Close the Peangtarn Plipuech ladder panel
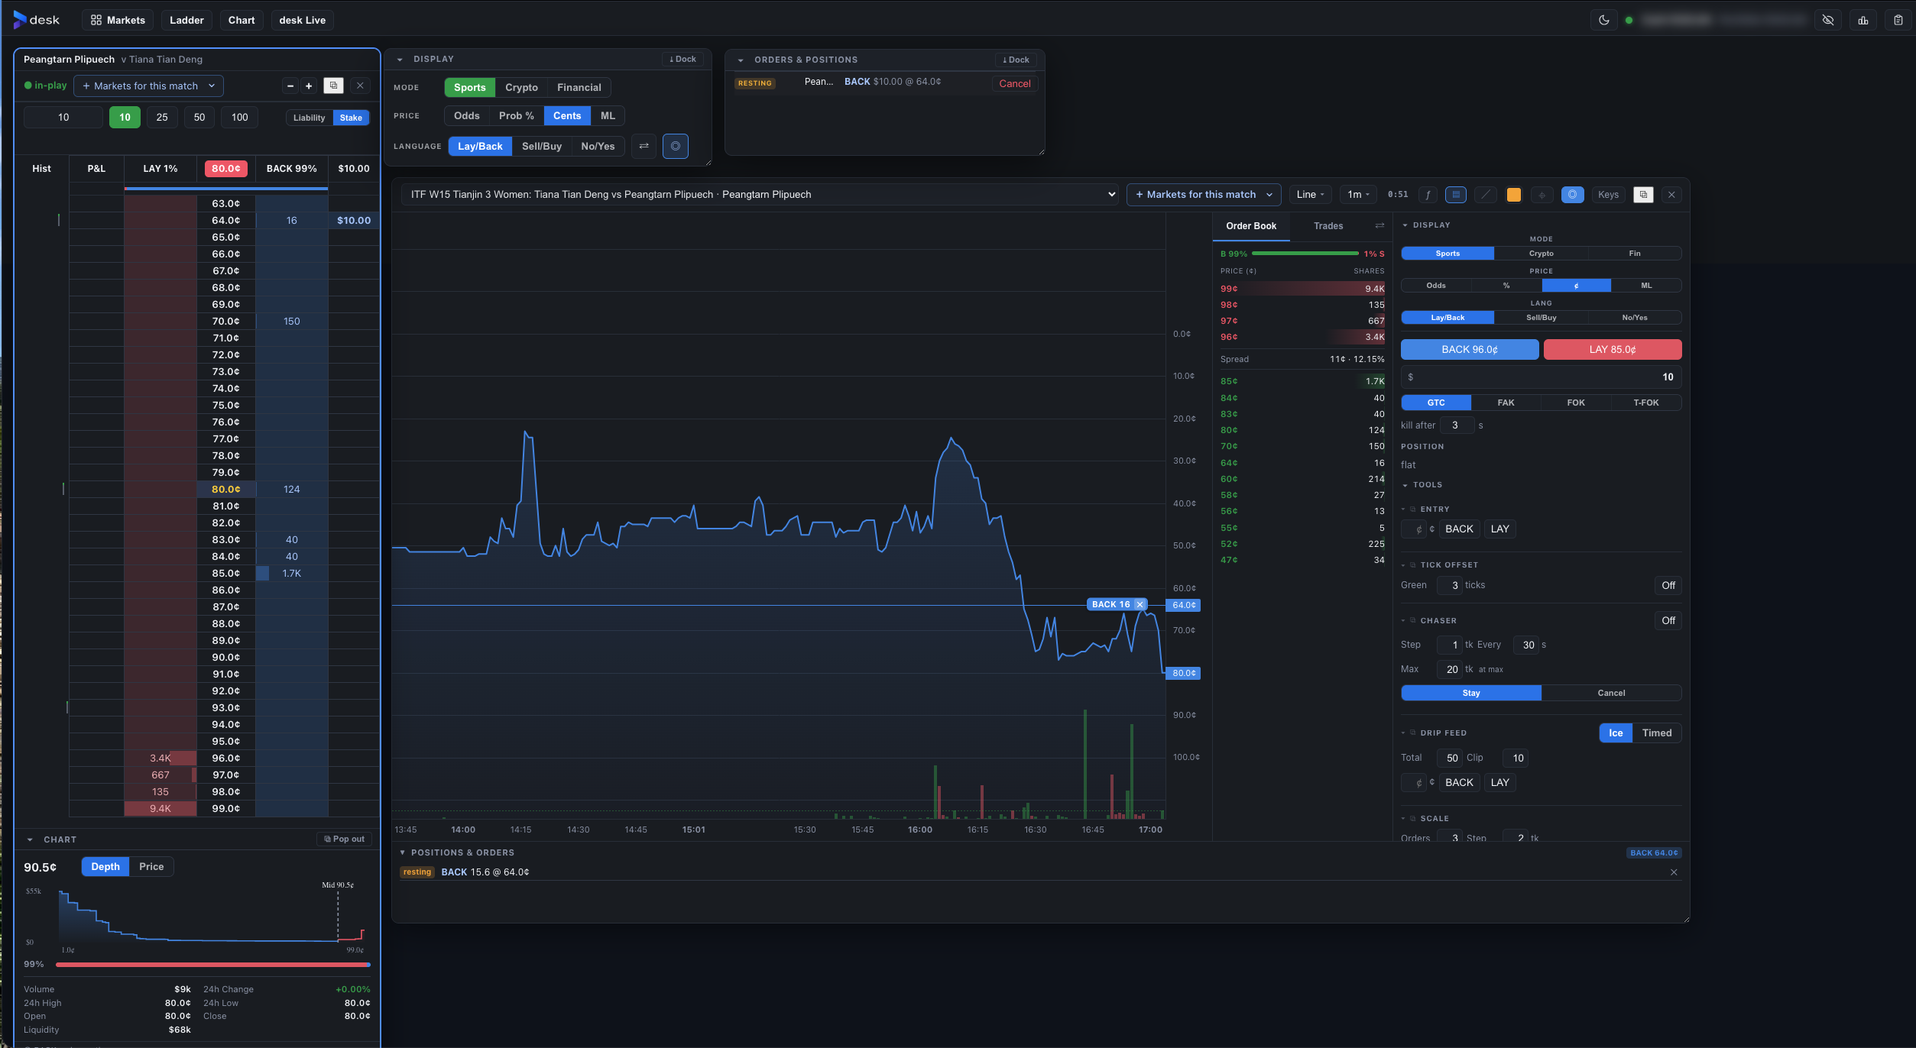The width and height of the screenshot is (1916, 1048). [360, 86]
